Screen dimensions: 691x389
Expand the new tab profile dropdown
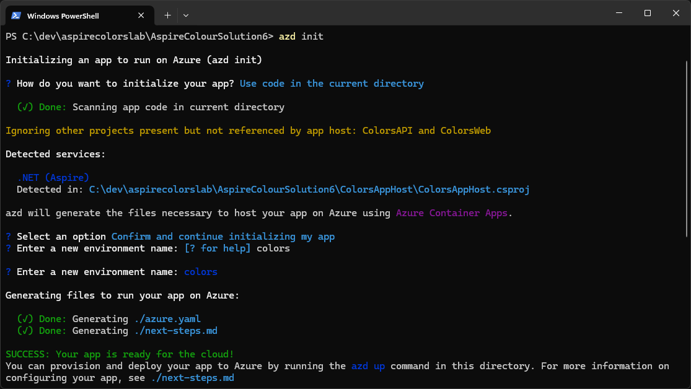[186, 15]
